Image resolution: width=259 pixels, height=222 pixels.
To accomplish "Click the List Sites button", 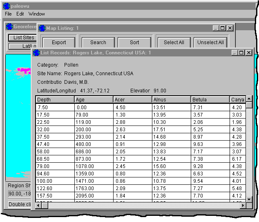I will coord(23,38).
